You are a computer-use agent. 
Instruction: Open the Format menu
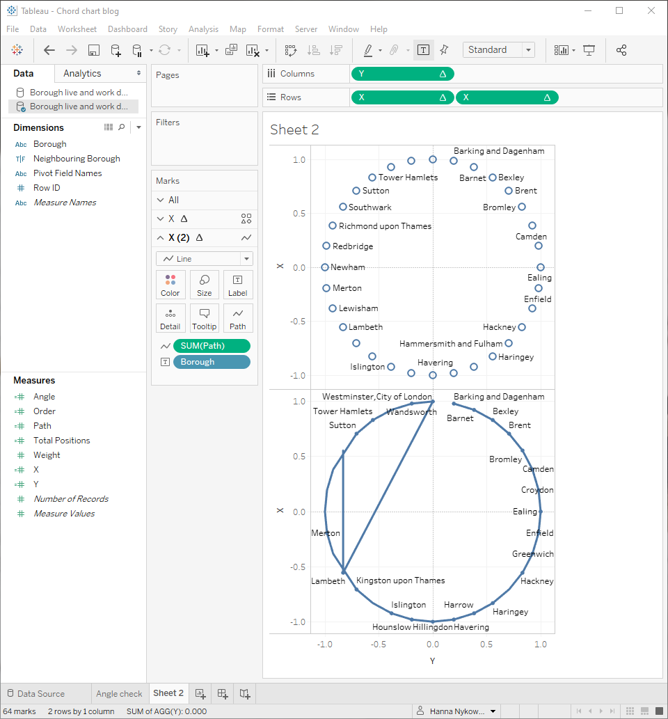(x=271, y=29)
